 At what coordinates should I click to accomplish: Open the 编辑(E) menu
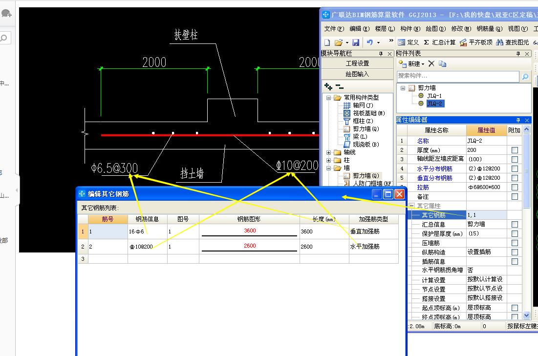(x=360, y=29)
